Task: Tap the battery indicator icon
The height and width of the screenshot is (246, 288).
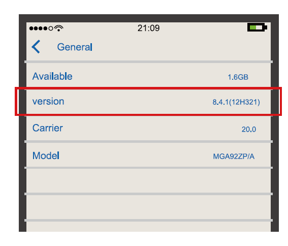Action: 257,27
